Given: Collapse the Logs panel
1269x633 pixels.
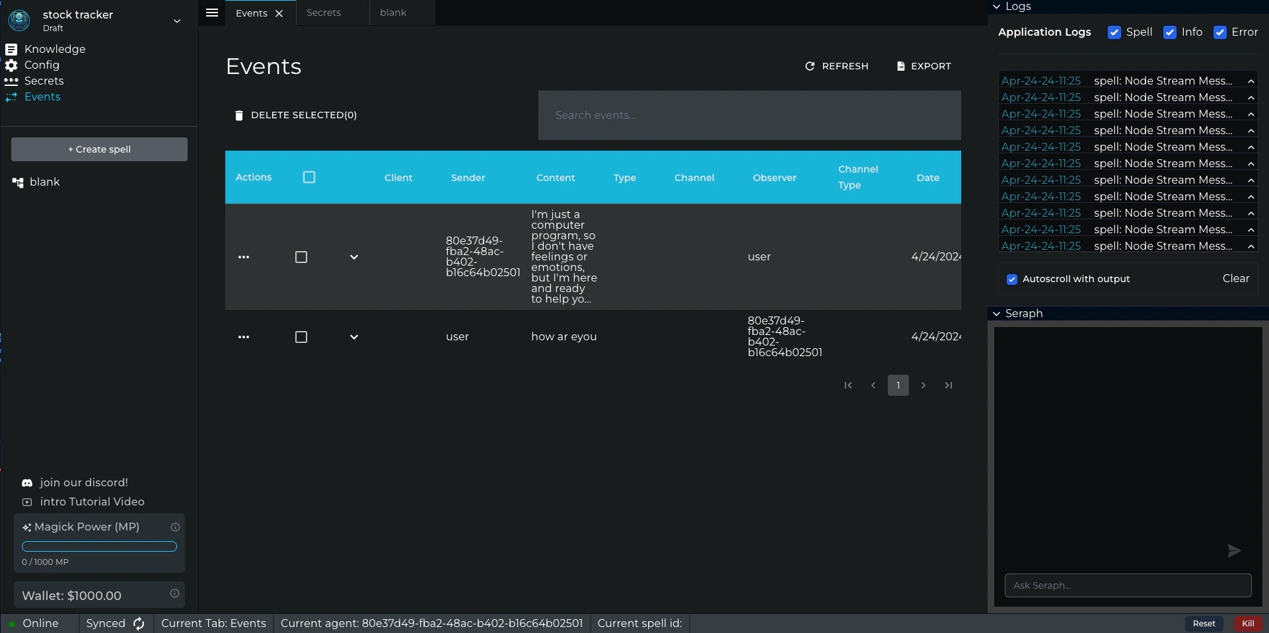Looking at the screenshot, I should point(997,7).
